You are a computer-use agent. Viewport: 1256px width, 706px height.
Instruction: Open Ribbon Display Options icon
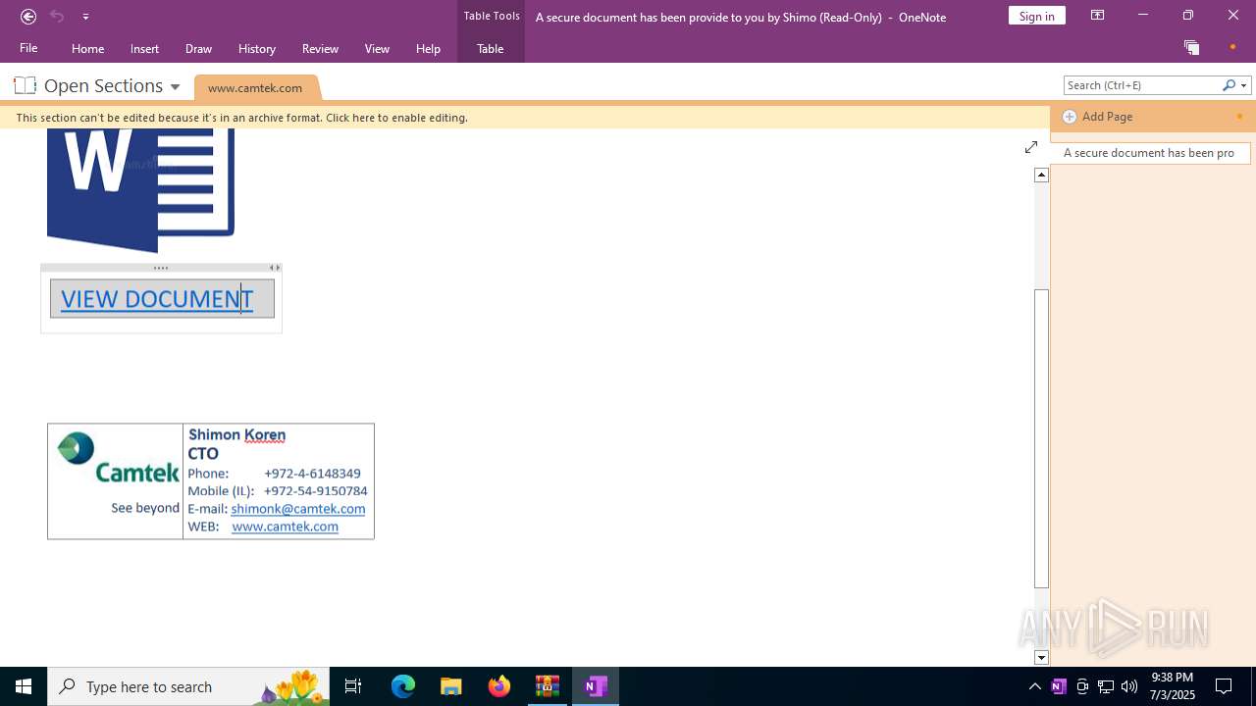(1097, 16)
